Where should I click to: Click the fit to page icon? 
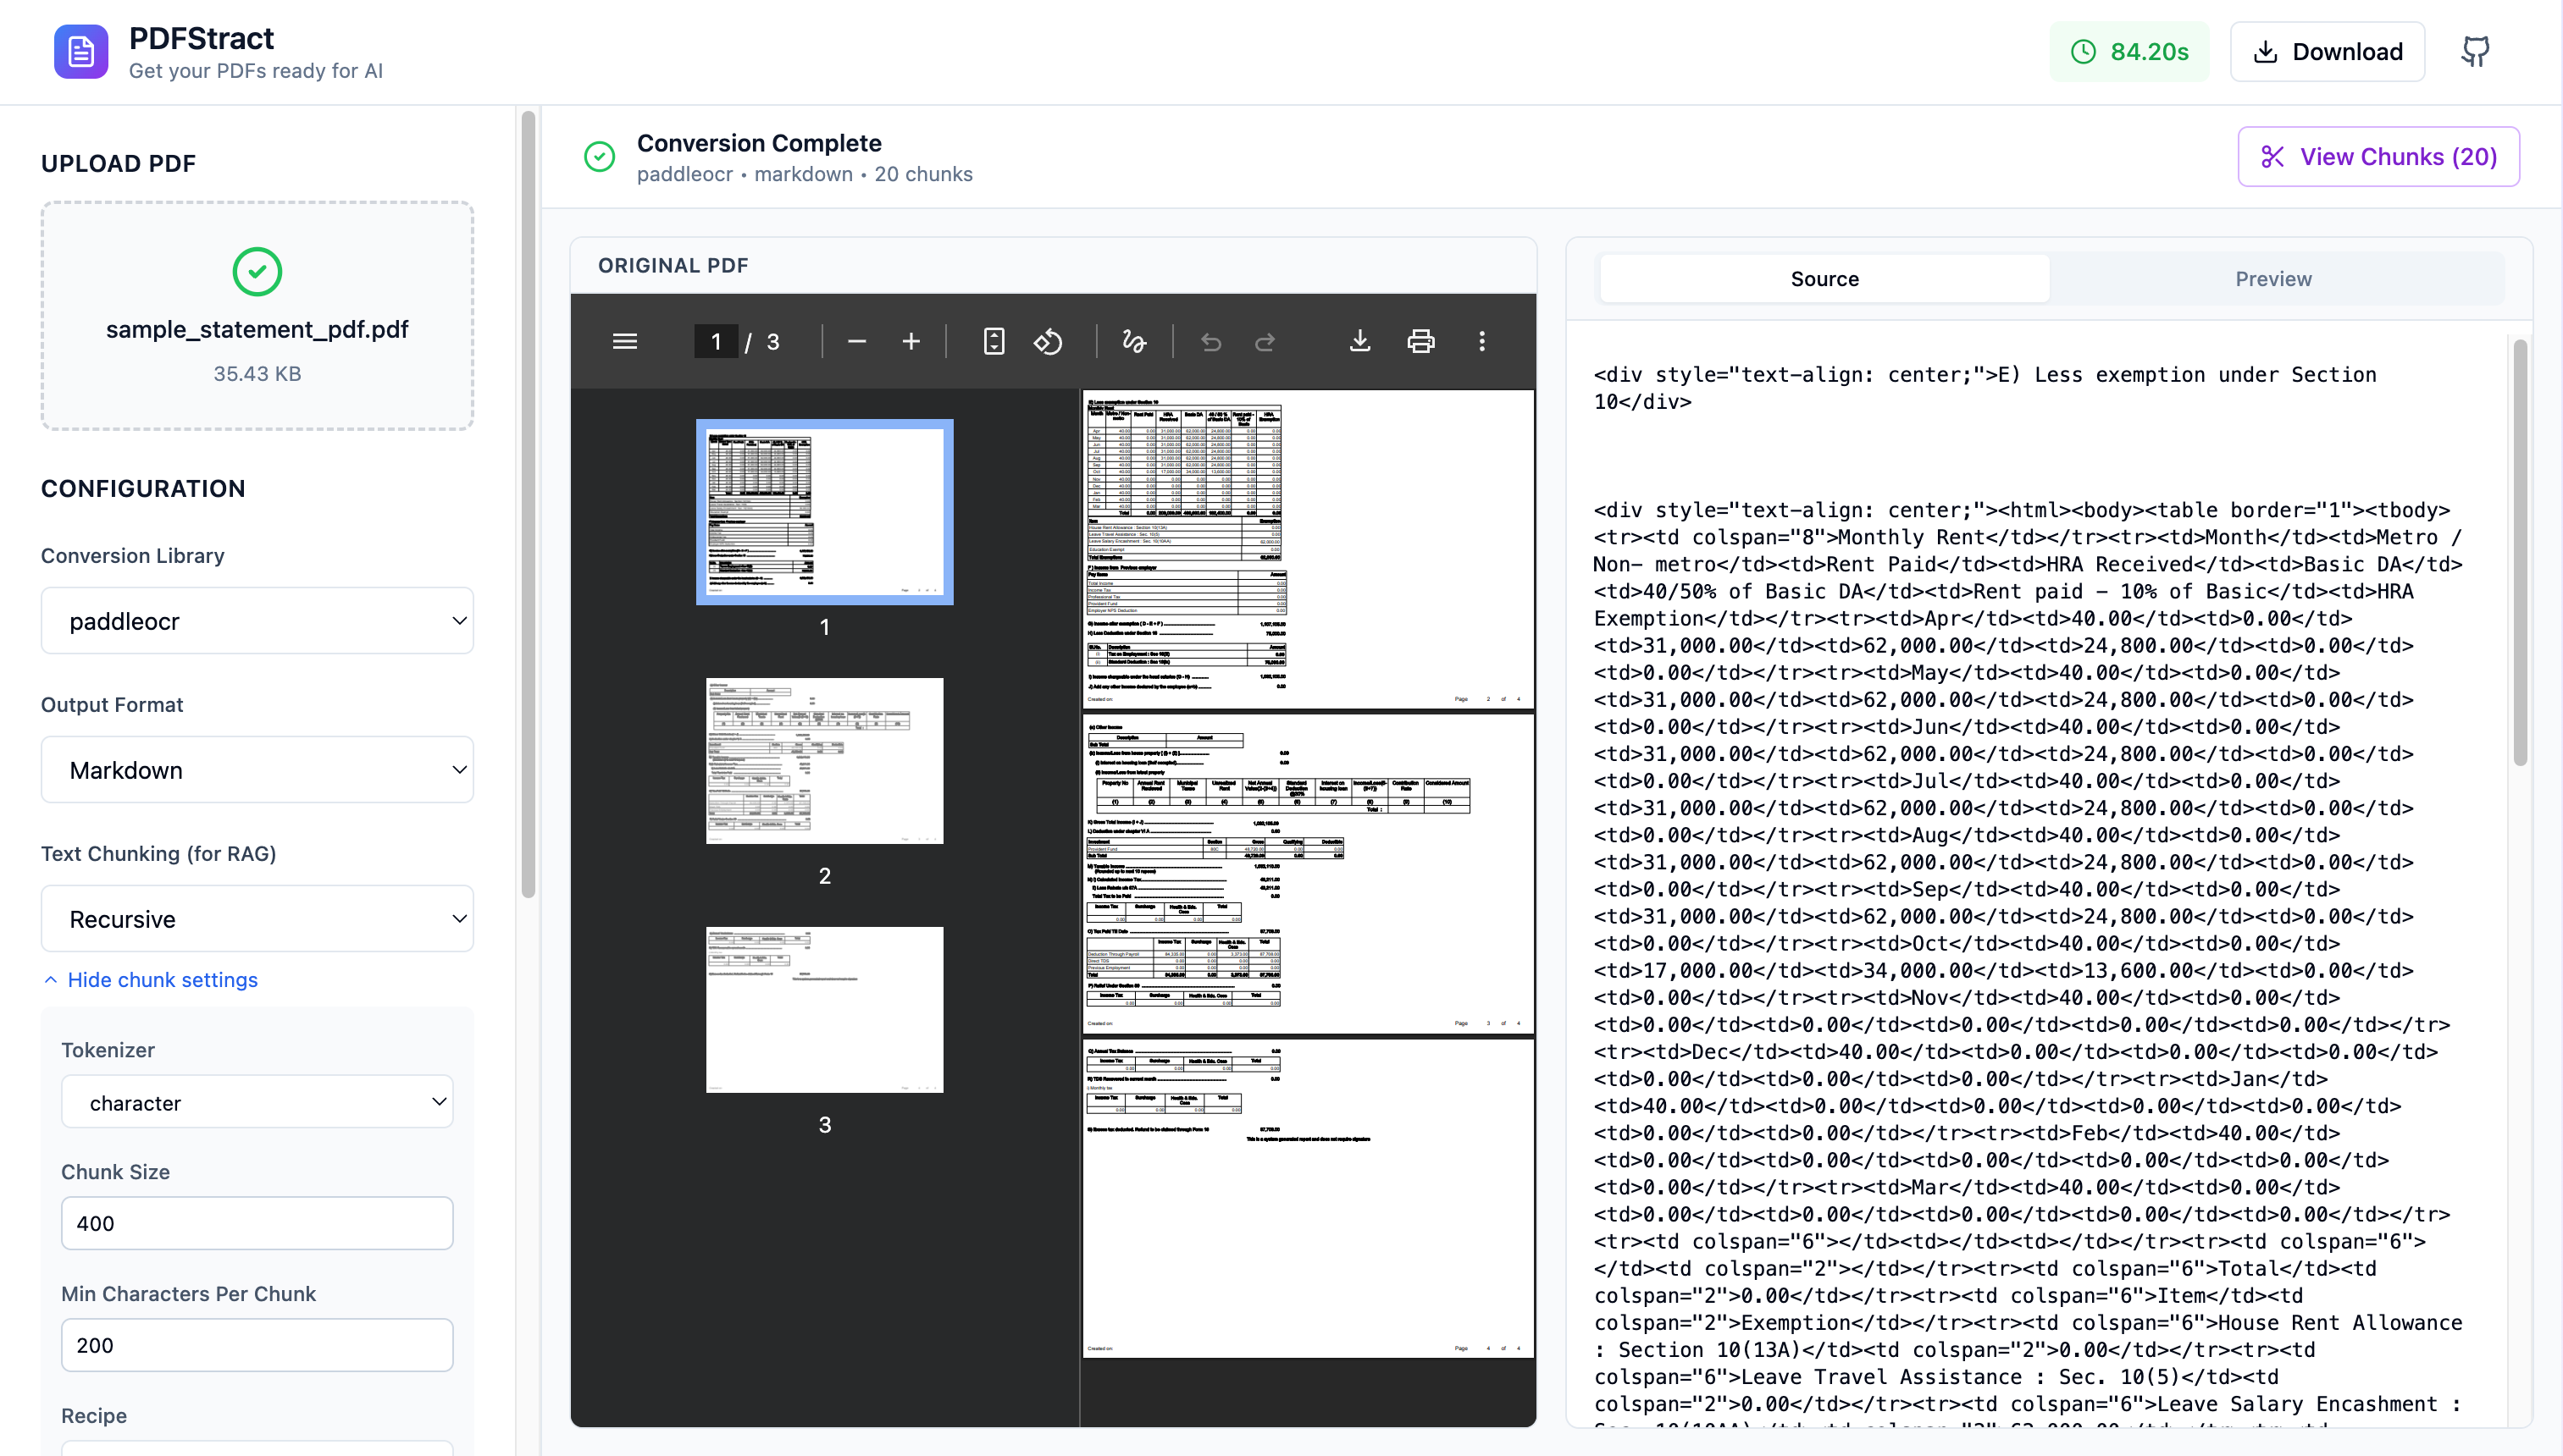pos(994,341)
